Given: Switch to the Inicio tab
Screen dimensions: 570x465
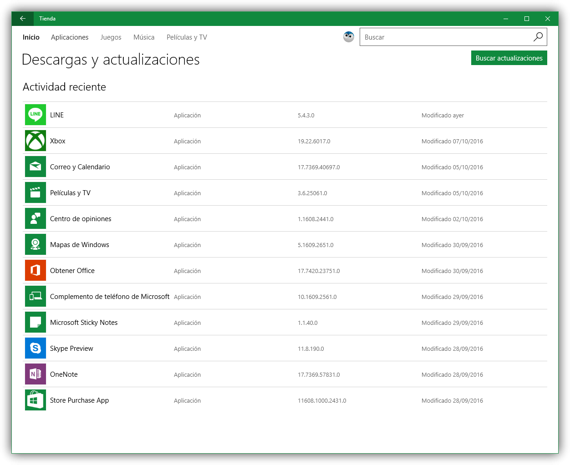Looking at the screenshot, I should click(31, 37).
